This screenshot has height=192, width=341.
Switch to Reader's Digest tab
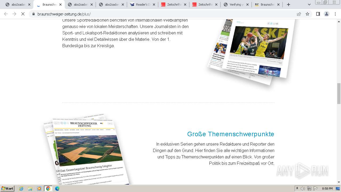point(143,5)
